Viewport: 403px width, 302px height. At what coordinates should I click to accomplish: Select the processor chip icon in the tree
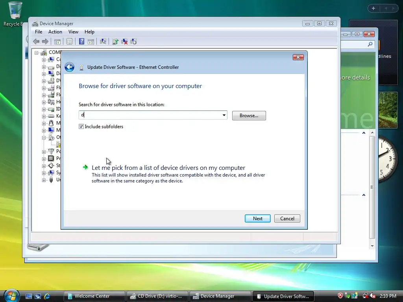51,158
